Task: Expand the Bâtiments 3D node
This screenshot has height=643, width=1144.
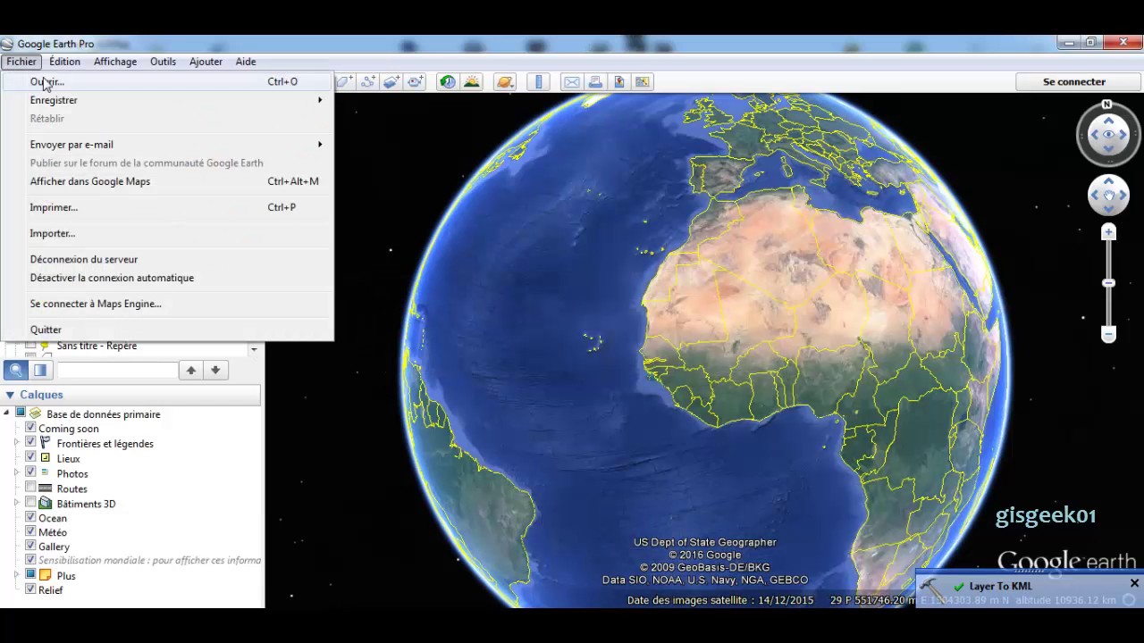Action: [x=16, y=503]
